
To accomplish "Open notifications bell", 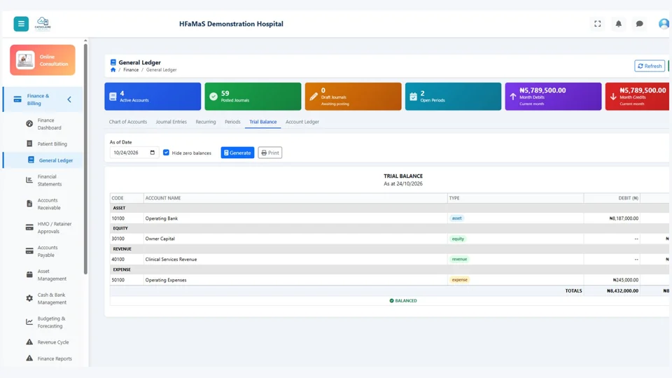I will coord(618,24).
